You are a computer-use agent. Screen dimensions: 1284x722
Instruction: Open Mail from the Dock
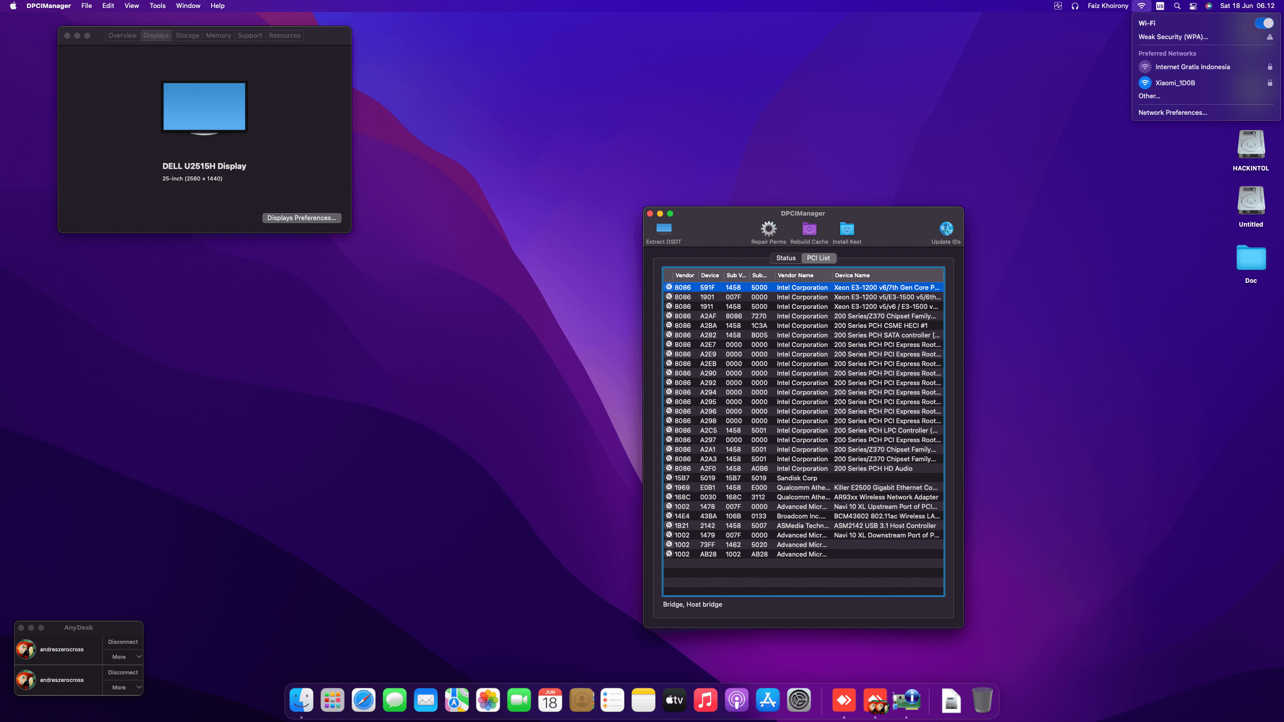[426, 700]
